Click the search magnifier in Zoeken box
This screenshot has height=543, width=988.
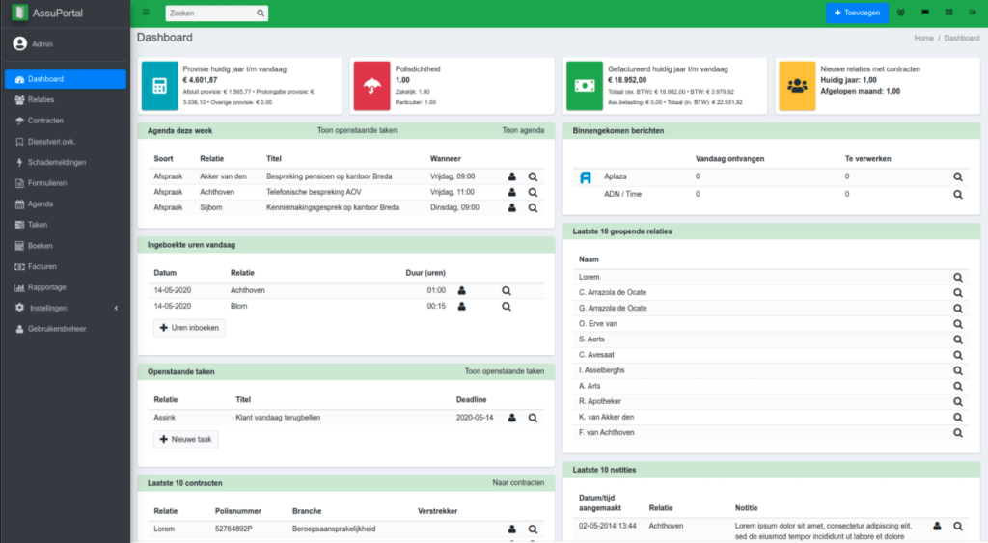[x=261, y=14]
